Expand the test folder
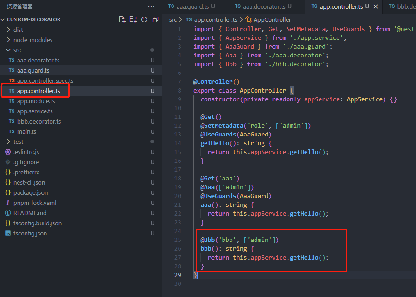 click(x=8, y=142)
